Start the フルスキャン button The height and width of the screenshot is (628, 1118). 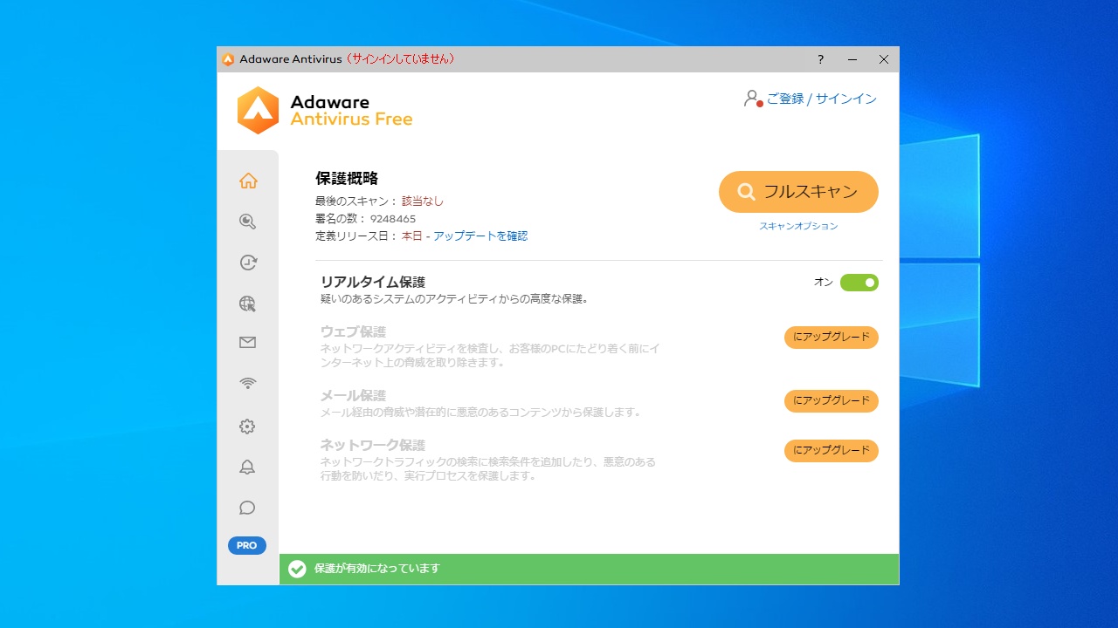(798, 192)
